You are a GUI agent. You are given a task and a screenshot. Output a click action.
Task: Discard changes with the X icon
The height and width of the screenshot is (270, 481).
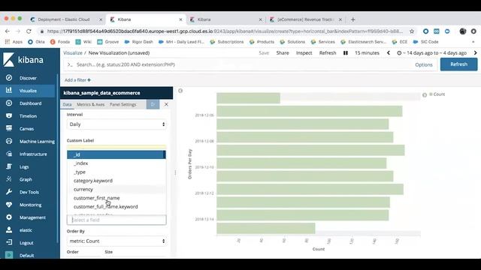166,104
